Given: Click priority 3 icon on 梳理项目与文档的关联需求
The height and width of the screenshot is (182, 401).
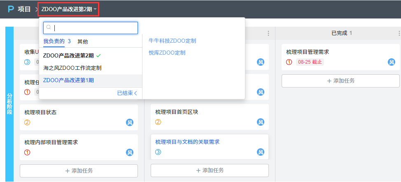Looking at the screenshot, I should (x=159, y=152).
